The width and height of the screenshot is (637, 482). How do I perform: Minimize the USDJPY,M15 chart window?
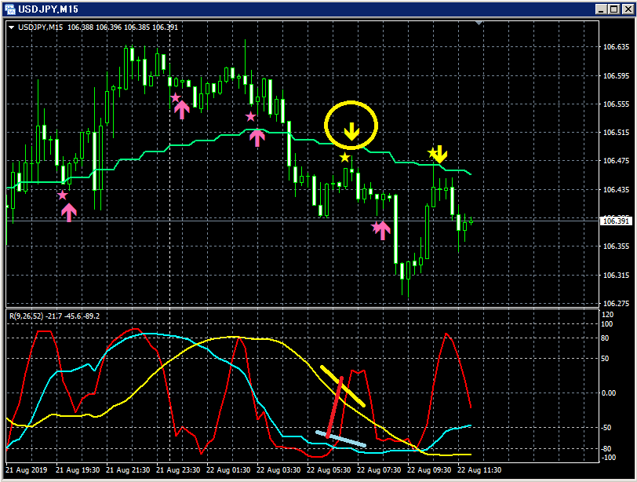point(601,9)
